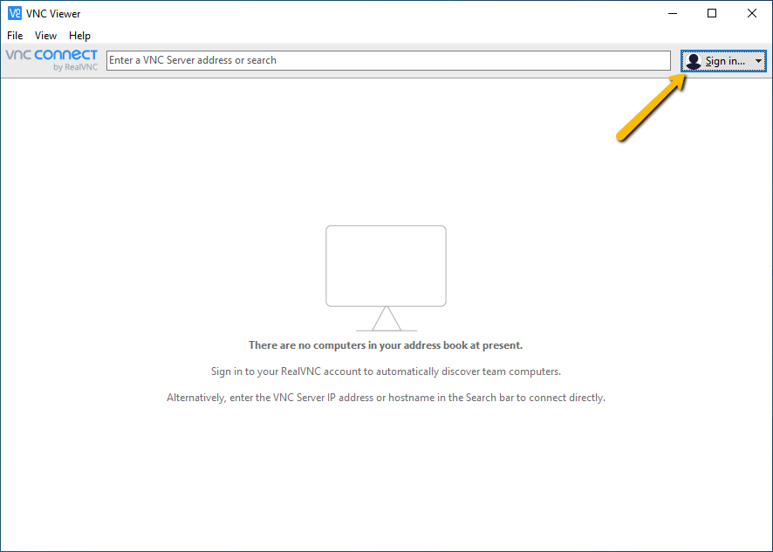Click the user silhouette icon on Sign in
Viewport: 773px width, 552px height.
[694, 61]
